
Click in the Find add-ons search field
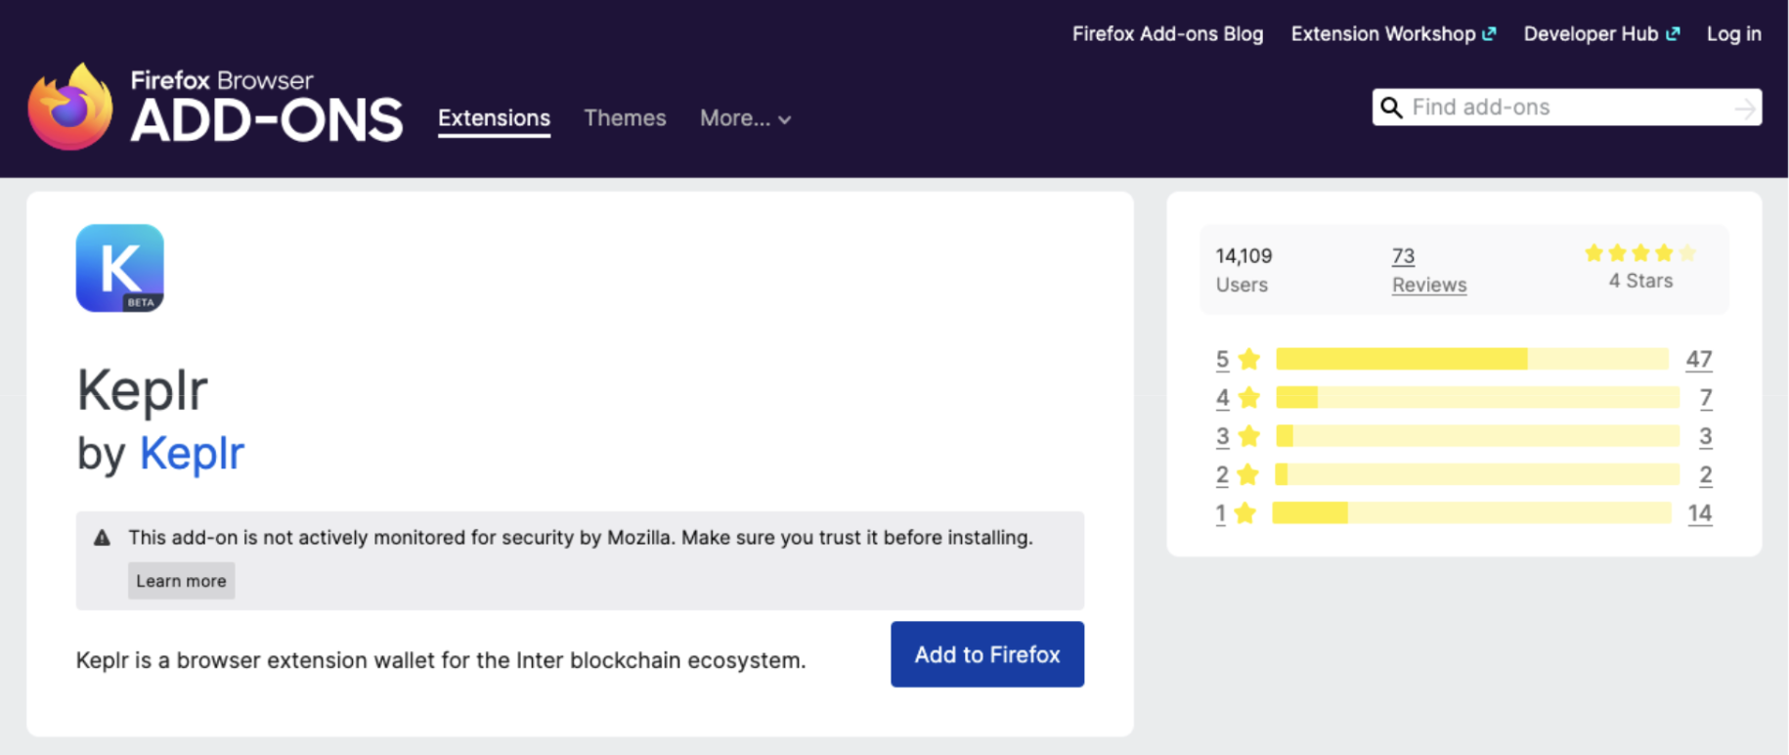pos(1567,108)
